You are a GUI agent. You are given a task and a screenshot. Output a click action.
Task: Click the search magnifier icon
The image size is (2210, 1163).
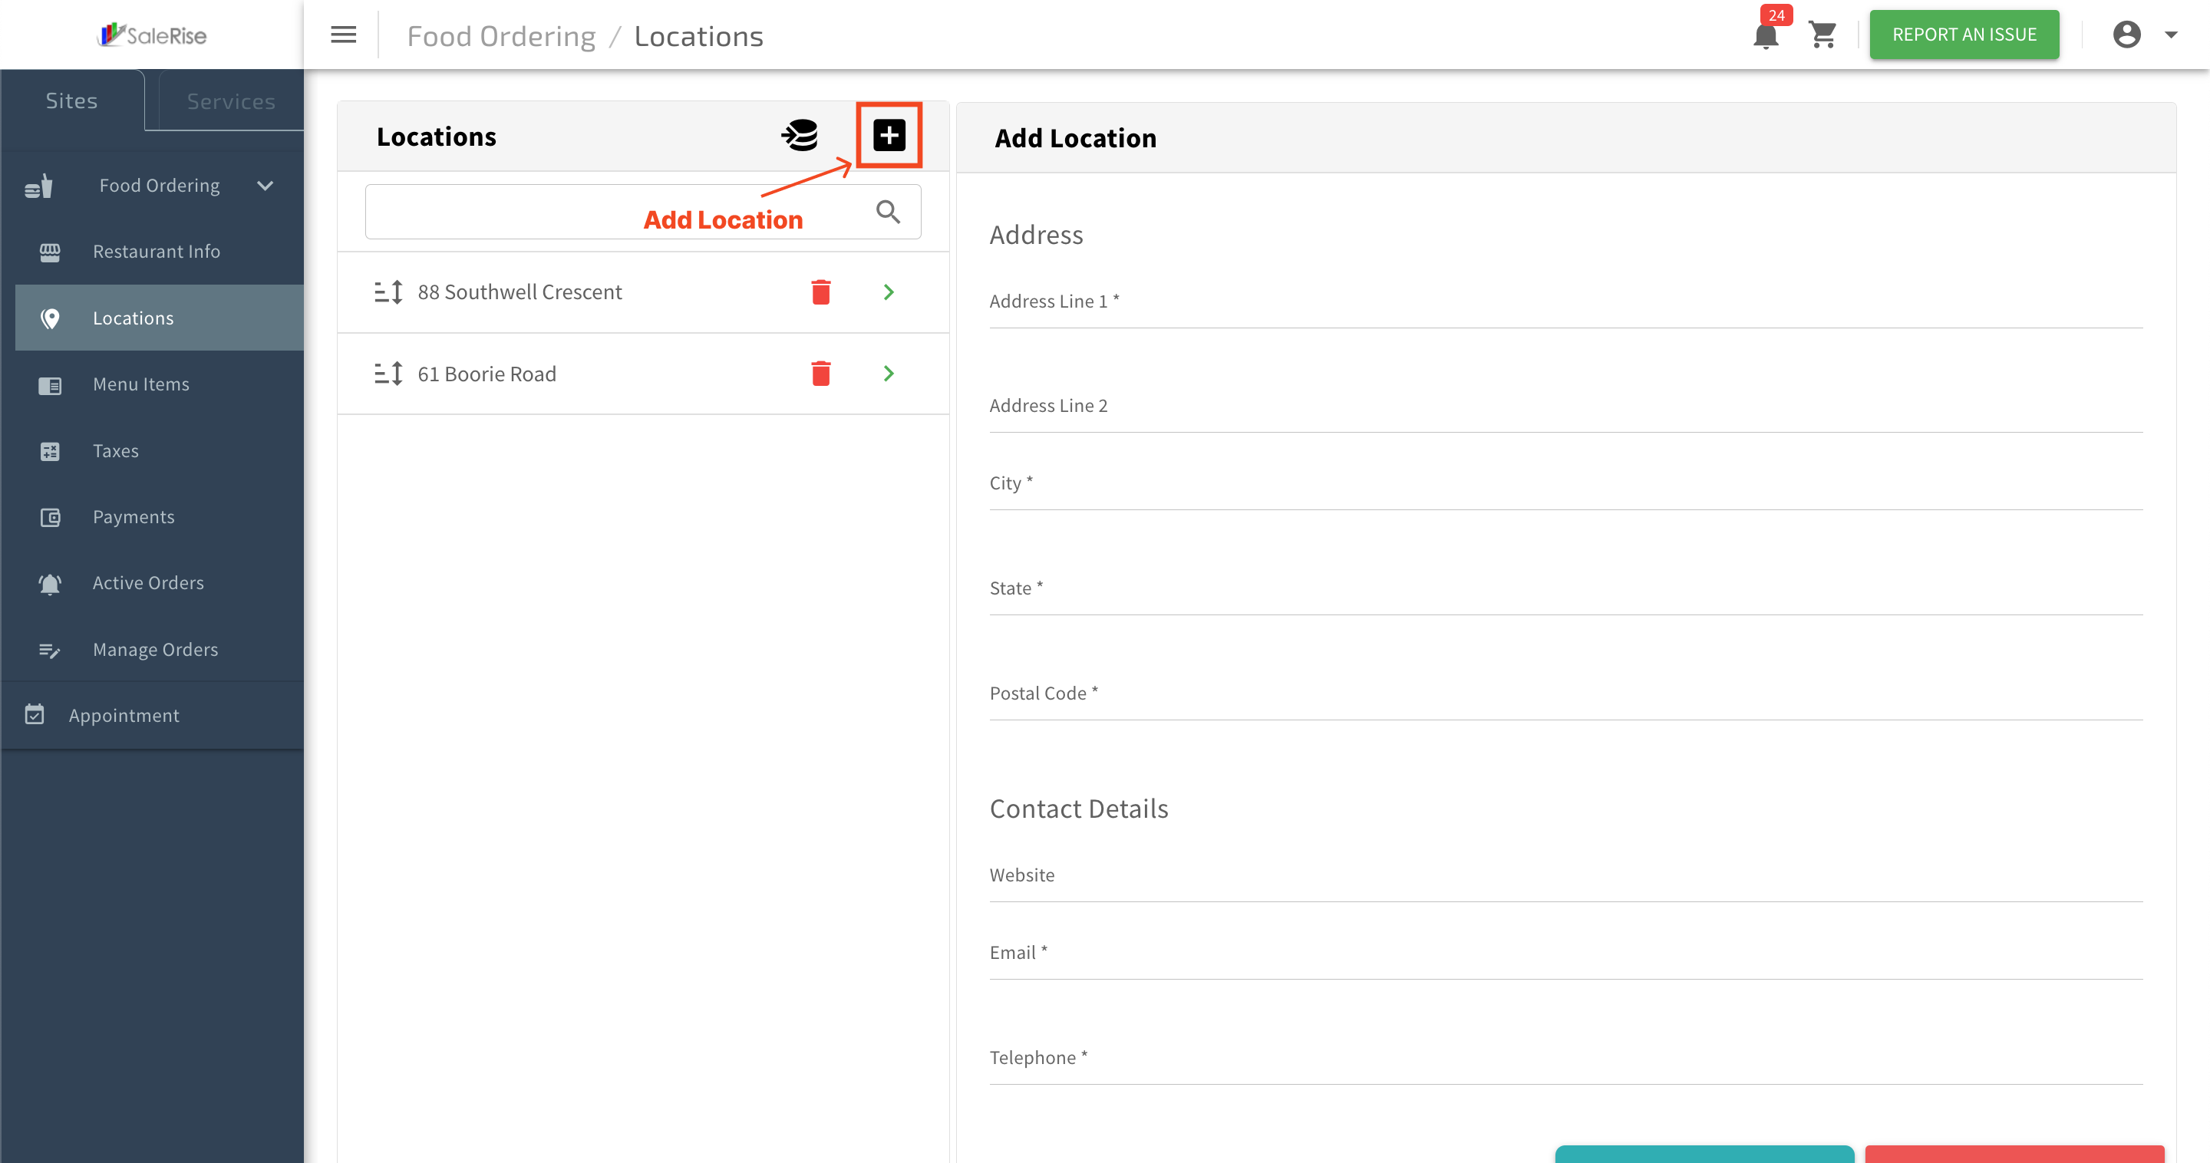pyautogui.click(x=888, y=212)
